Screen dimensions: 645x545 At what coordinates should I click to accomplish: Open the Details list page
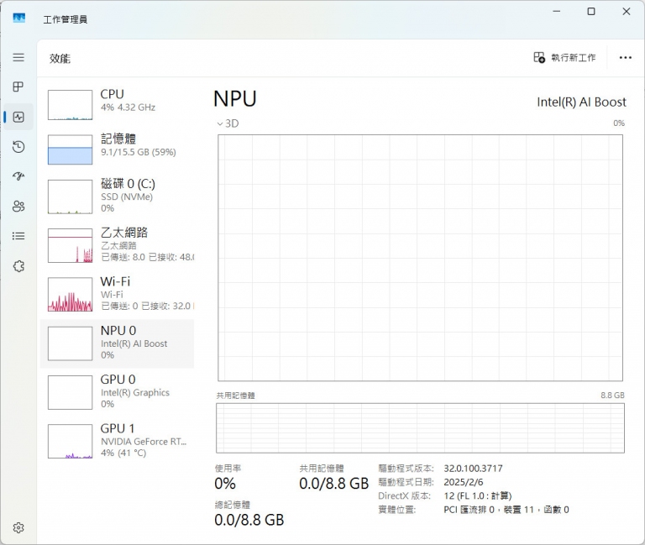coord(18,236)
